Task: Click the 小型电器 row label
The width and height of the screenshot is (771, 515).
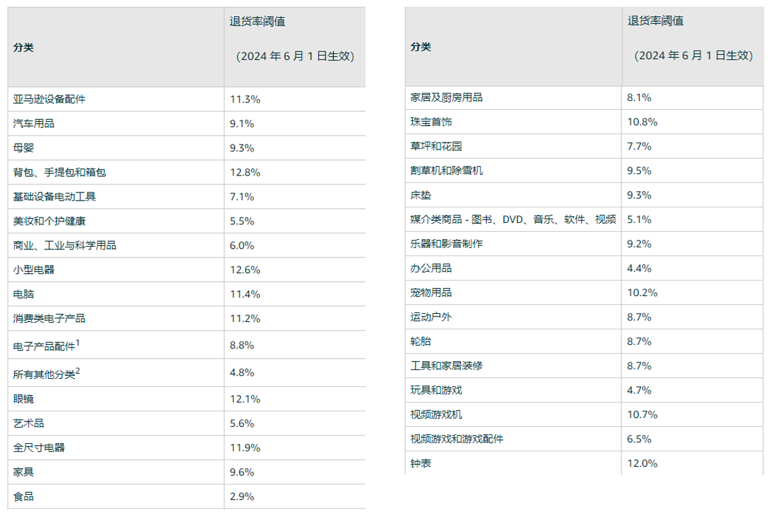Action: 34,270
